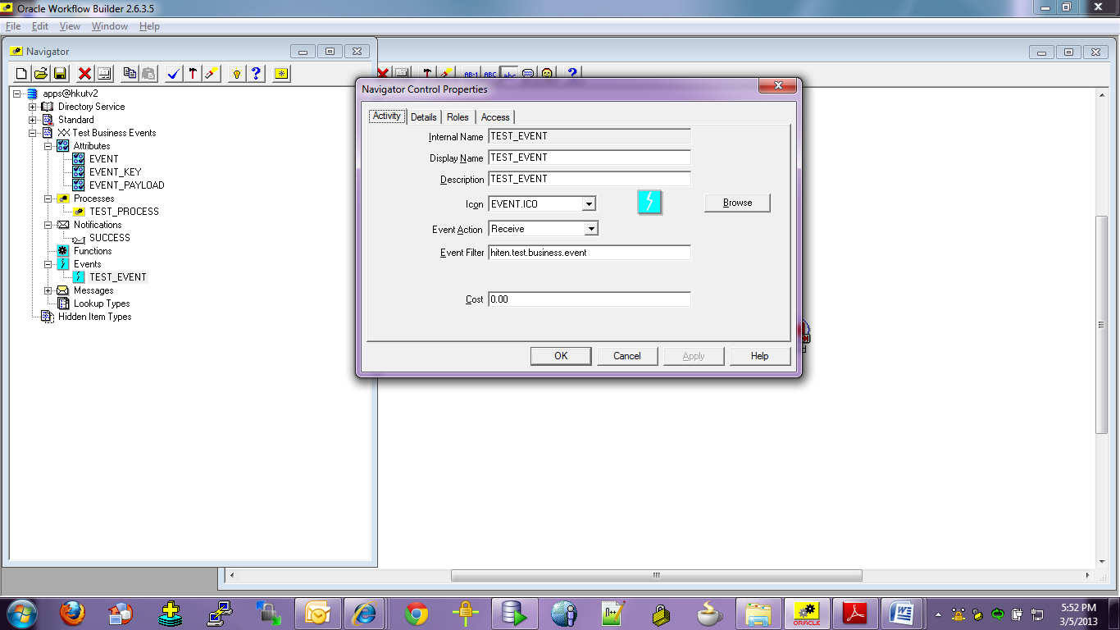Click the cyan lightning event icon preview
Screen dimensions: 1120x630
[x=649, y=202]
